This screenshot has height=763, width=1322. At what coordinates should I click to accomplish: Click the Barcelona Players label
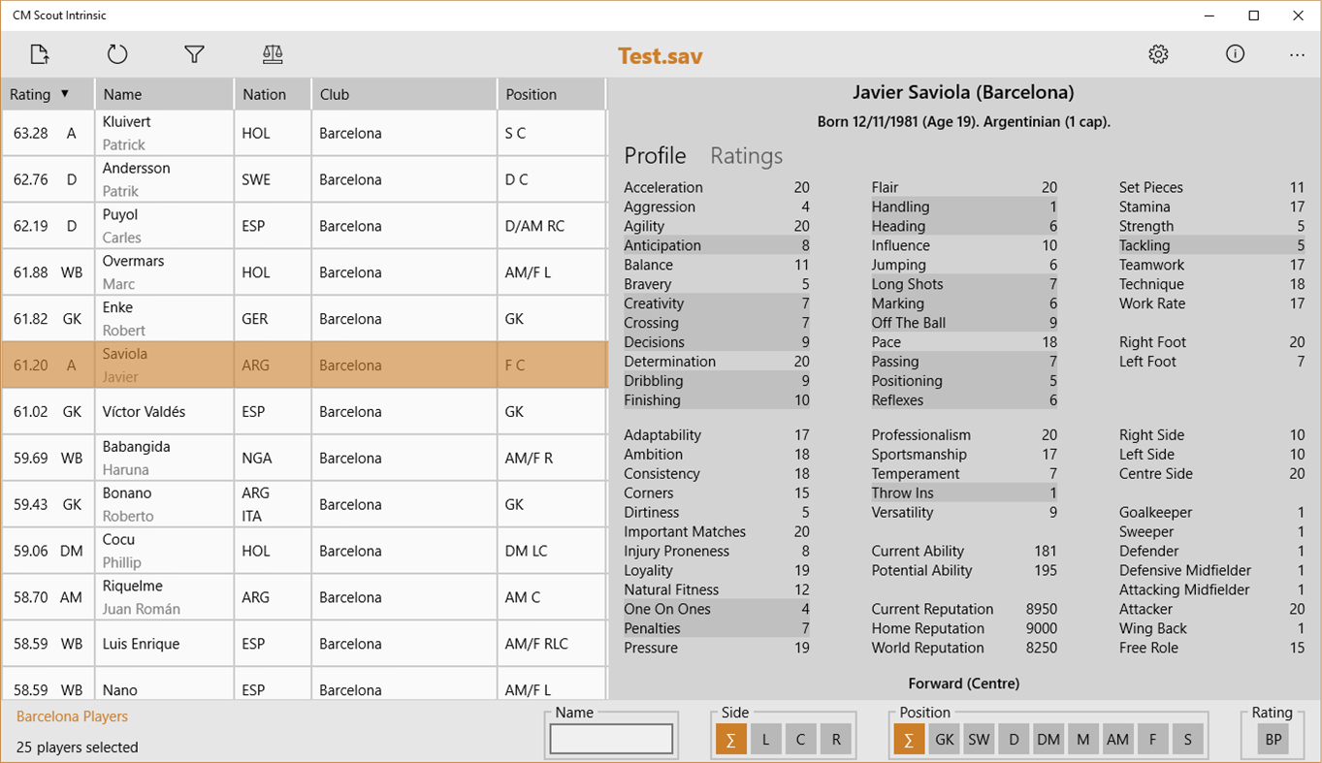(x=71, y=716)
